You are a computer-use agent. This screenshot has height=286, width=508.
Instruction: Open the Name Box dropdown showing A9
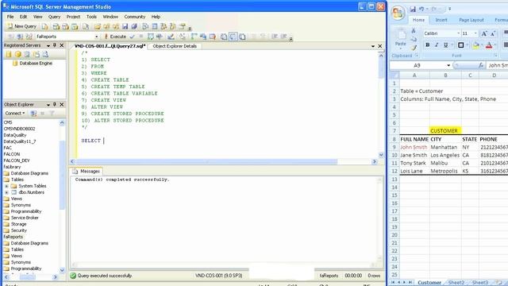[448, 65]
